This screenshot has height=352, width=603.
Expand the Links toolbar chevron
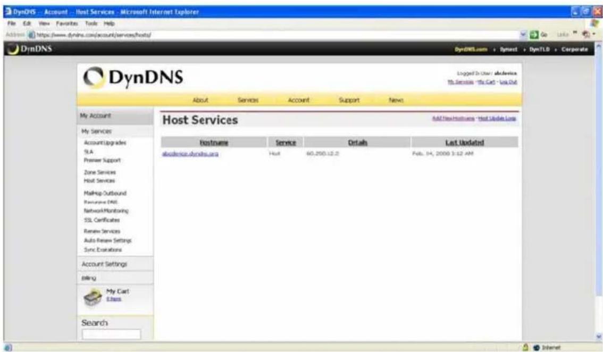pyautogui.click(x=575, y=33)
